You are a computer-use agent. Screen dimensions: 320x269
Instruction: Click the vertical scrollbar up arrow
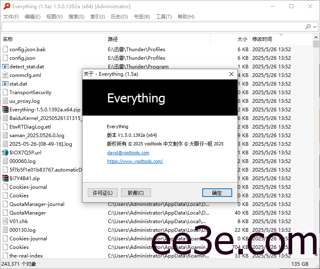(x=316, y=37)
